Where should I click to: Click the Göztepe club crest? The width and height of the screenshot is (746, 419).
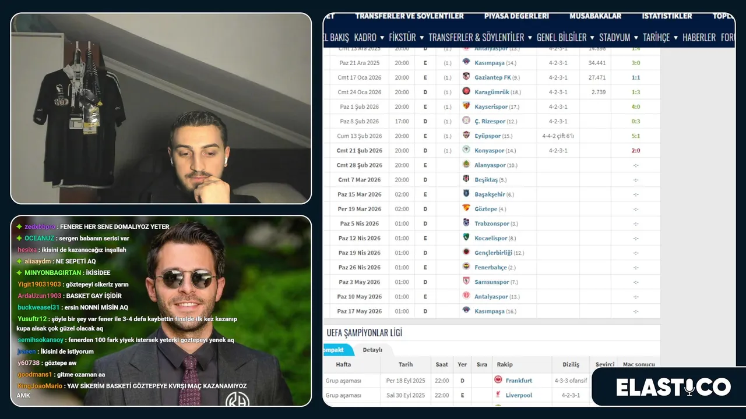pyautogui.click(x=466, y=208)
